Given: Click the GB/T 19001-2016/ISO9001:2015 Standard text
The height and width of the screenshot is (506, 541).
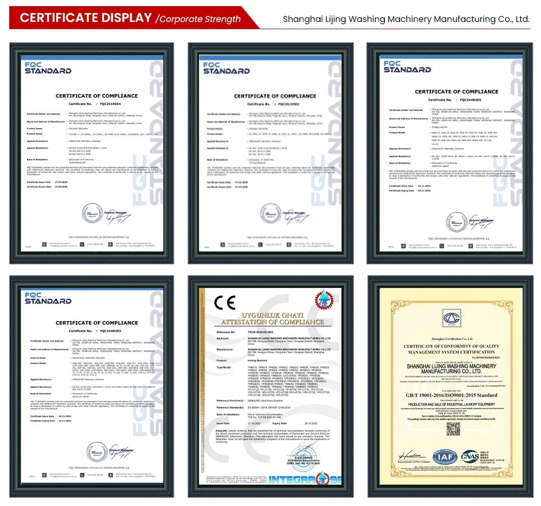Looking at the screenshot, I should click(x=451, y=395).
